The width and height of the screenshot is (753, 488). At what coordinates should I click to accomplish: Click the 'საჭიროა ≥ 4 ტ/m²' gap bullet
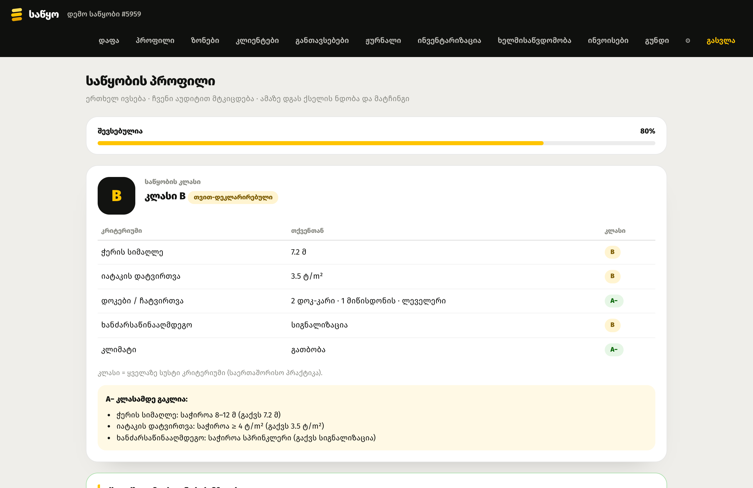[220, 426]
